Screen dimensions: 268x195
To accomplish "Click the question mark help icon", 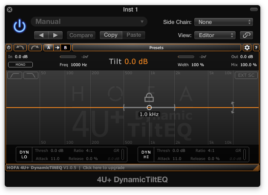I will 256,48.
